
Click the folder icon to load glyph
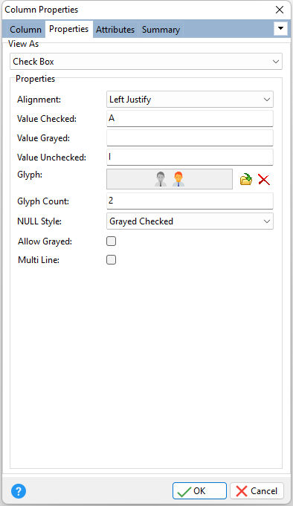point(246,179)
